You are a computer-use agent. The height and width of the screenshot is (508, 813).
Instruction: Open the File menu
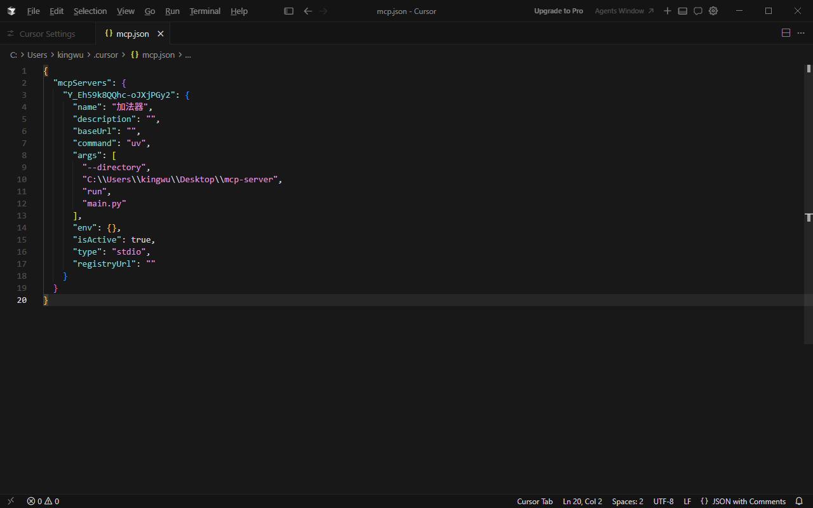click(x=33, y=11)
